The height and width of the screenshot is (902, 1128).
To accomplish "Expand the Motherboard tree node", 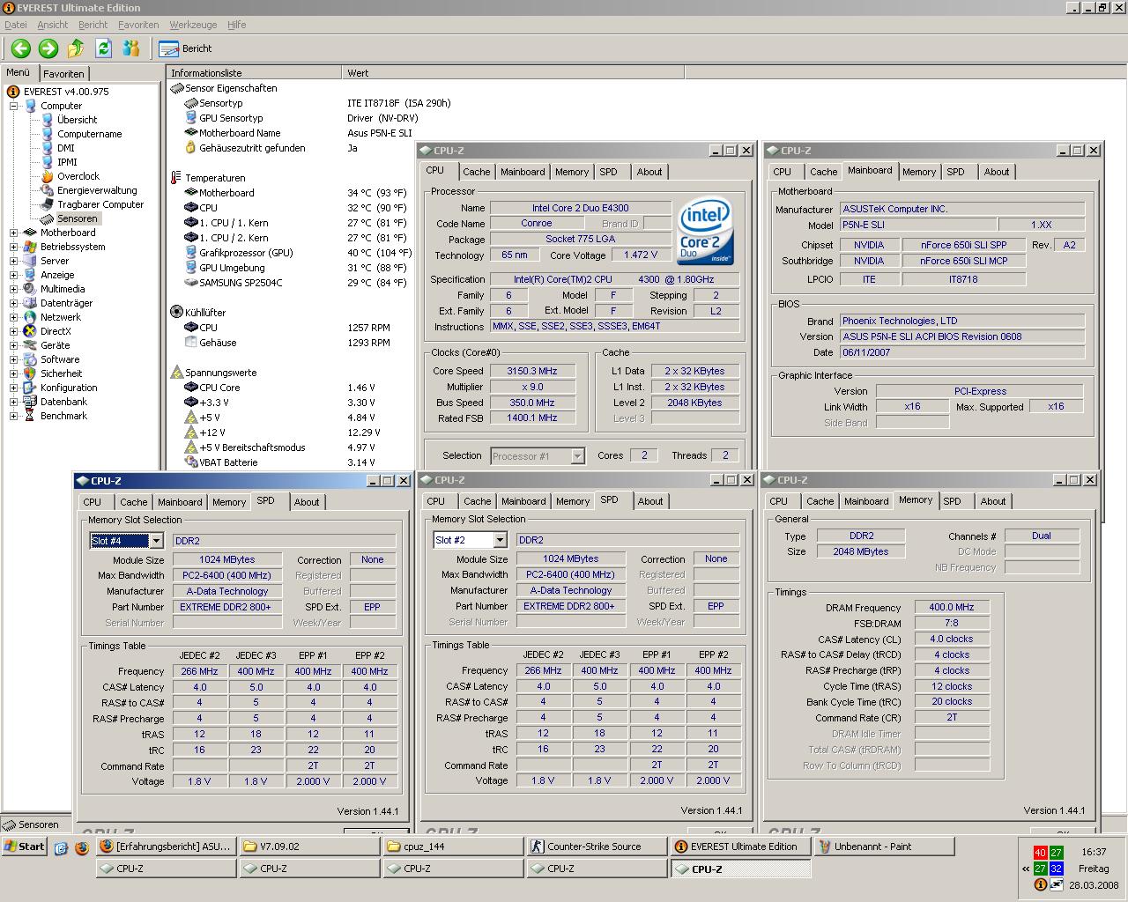I will (x=14, y=233).
